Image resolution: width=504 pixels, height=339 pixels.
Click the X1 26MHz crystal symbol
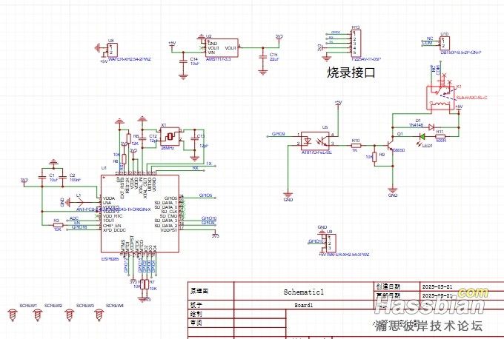[x=170, y=136]
